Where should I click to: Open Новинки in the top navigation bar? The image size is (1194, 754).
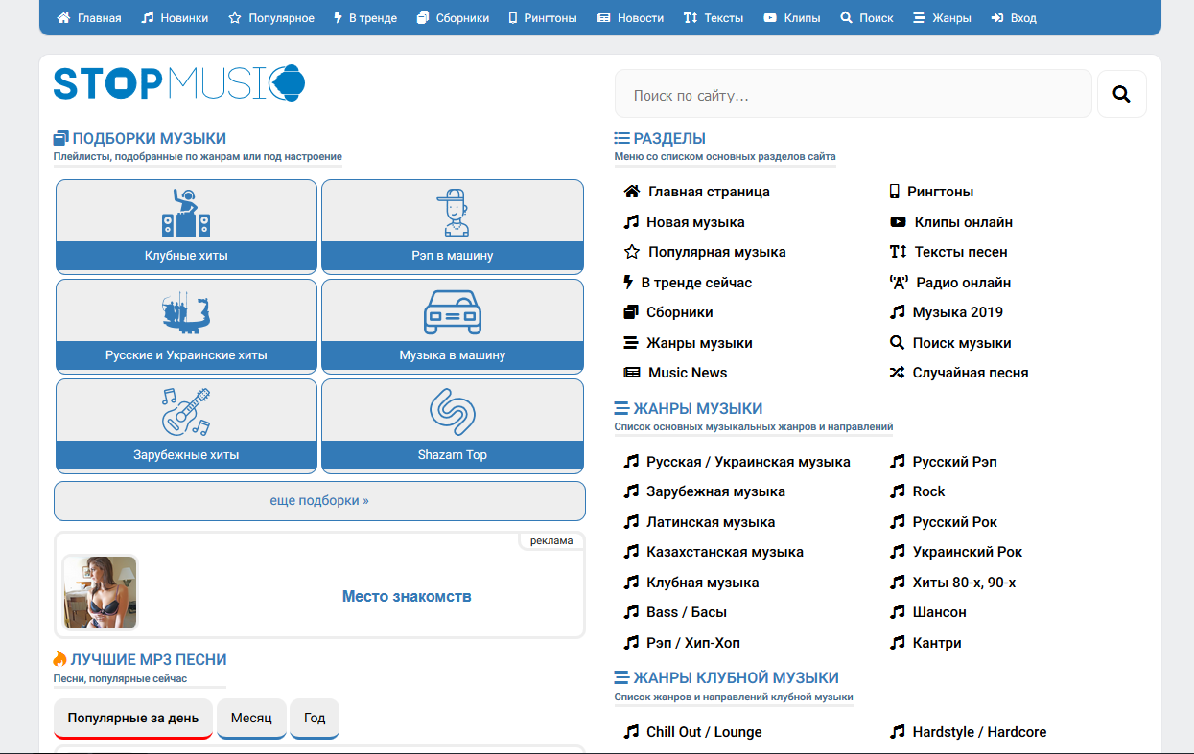175,18
